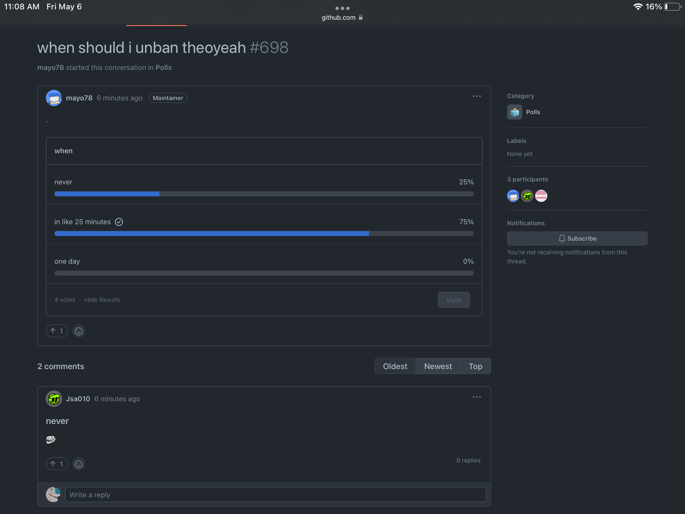
Task: Click the discussion title text
Action: (141, 48)
